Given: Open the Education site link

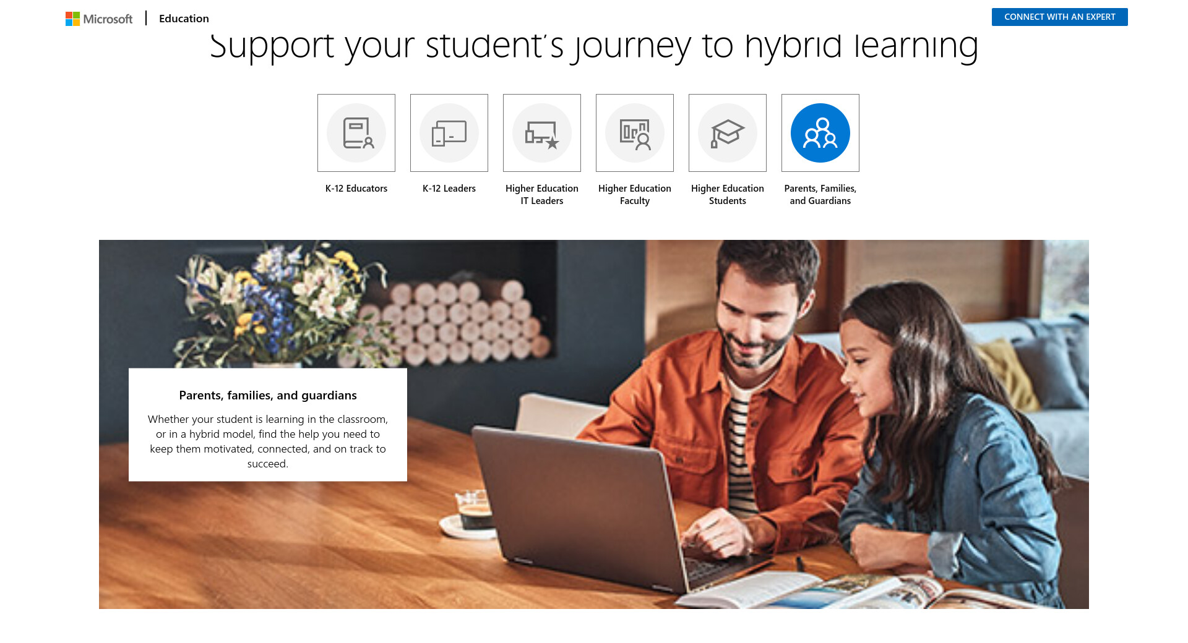Looking at the screenshot, I should point(184,19).
